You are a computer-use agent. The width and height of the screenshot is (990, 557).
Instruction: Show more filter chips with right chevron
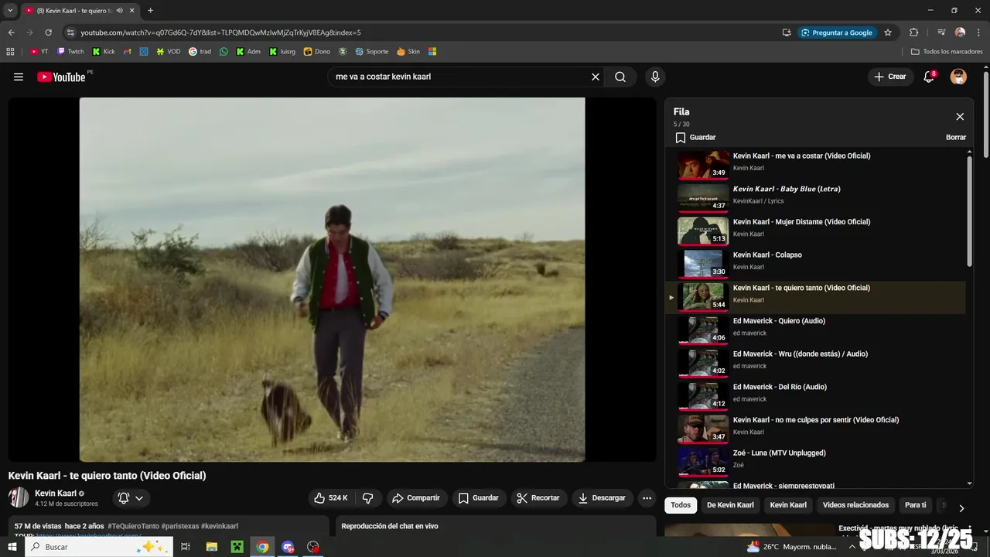point(961,508)
